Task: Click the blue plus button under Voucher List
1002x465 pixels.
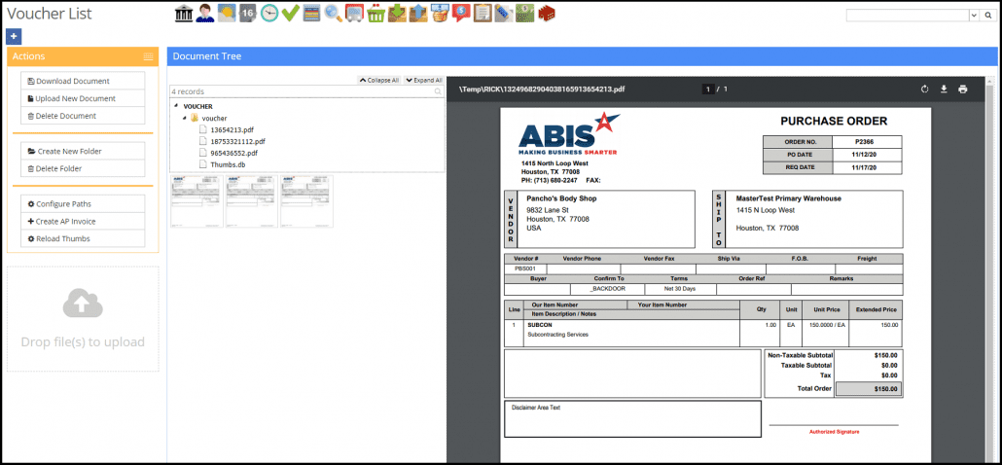Action: [x=13, y=36]
